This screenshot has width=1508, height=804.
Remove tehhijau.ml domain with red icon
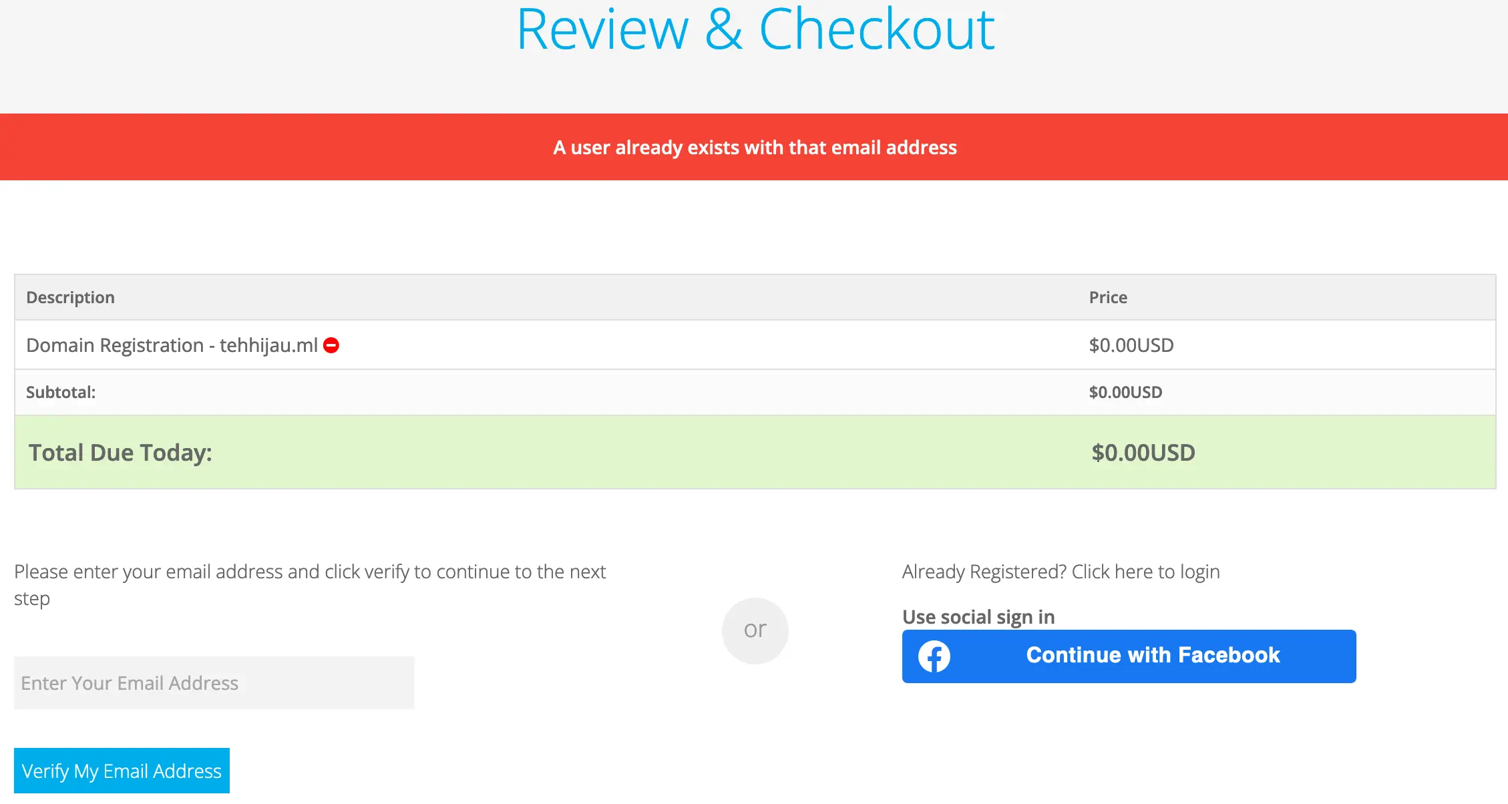point(331,345)
